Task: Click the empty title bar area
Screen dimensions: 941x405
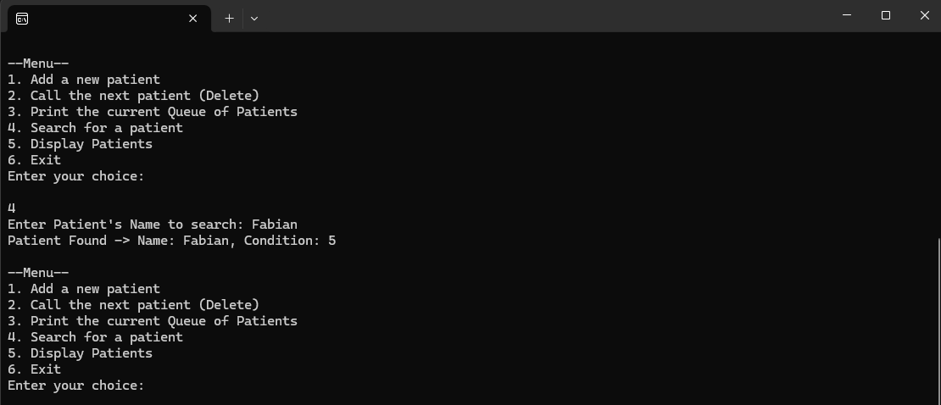Action: click(x=551, y=17)
